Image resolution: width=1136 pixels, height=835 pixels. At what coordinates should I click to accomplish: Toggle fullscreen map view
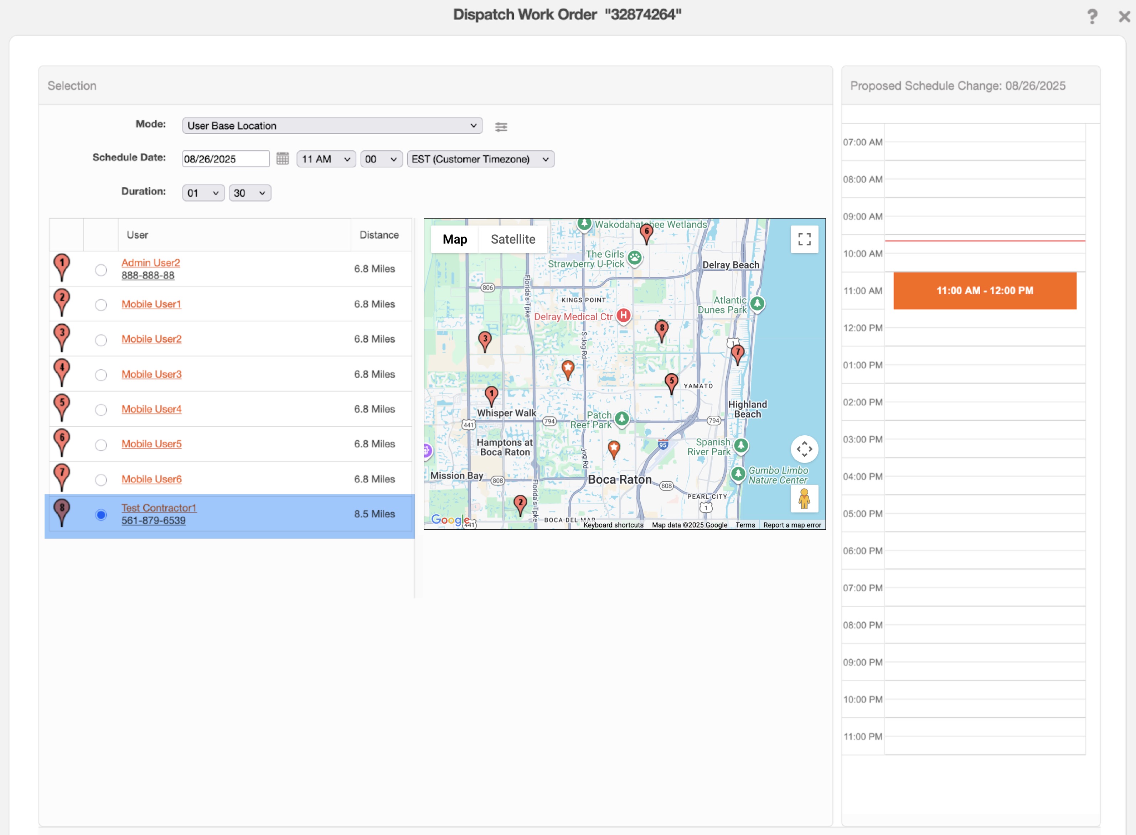pyautogui.click(x=804, y=239)
